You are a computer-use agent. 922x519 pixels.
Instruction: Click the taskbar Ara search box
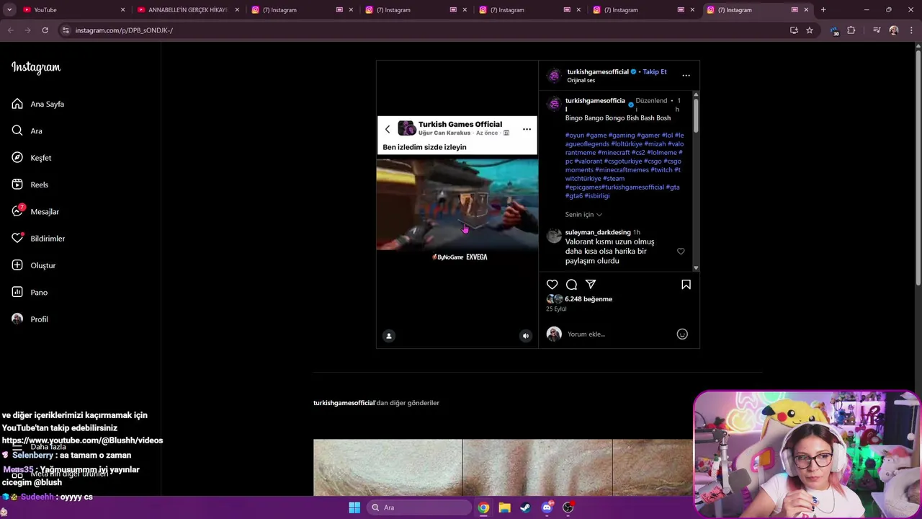pos(419,507)
